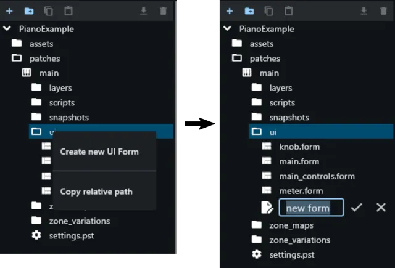Open the zone_variations folder in left panel
395x268 pixels.
point(70,221)
